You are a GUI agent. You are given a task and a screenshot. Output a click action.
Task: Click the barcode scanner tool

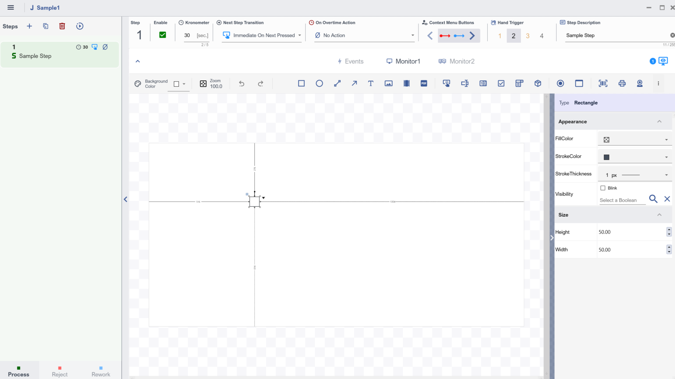pyautogui.click(x=603, y=83)
